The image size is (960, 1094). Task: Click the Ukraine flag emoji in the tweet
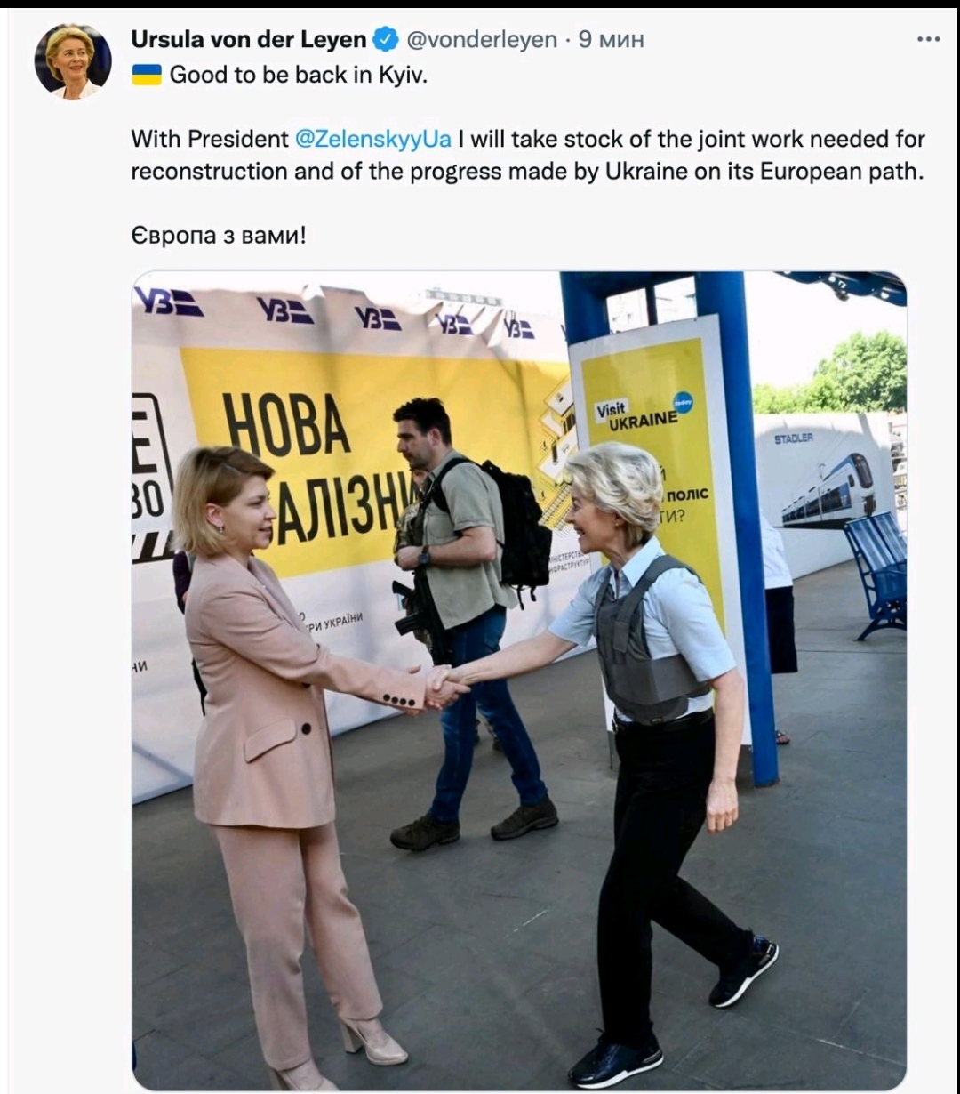coord(147,76)
